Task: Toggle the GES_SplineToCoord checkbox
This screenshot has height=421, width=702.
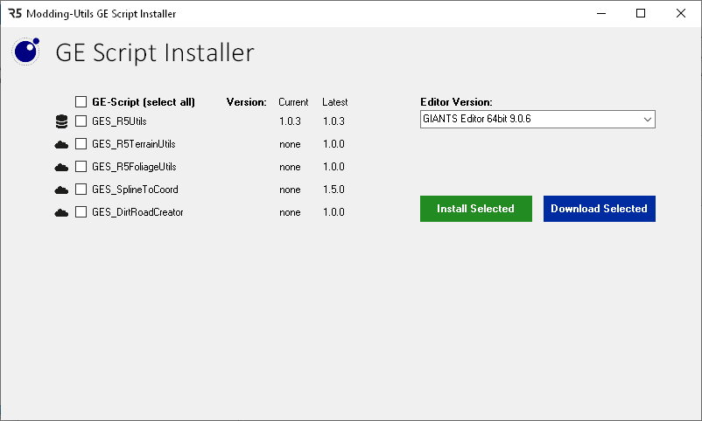Action: [81, 190]
